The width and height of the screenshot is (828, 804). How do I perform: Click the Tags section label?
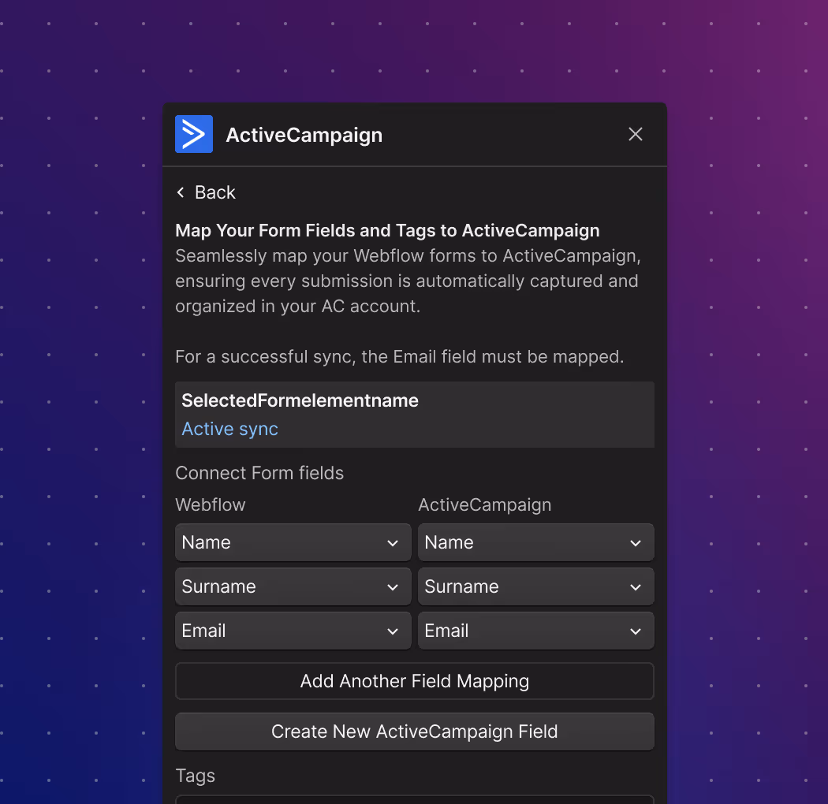196,776
